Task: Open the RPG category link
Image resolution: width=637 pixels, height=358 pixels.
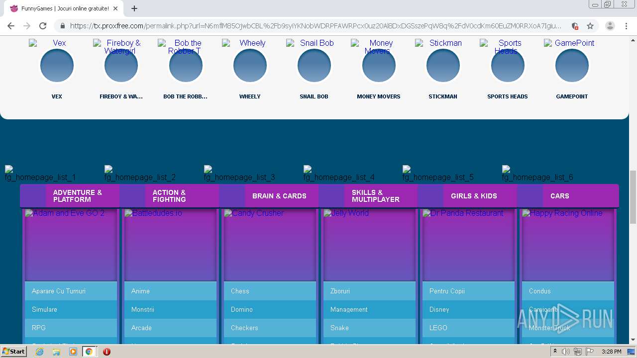Action: 71,328
